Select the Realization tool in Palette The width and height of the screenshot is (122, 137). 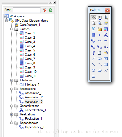[x=100, y=47]
